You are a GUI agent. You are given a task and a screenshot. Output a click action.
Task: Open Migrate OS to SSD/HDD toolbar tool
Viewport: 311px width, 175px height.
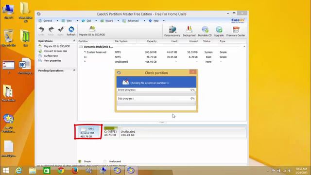click(92, 31)
